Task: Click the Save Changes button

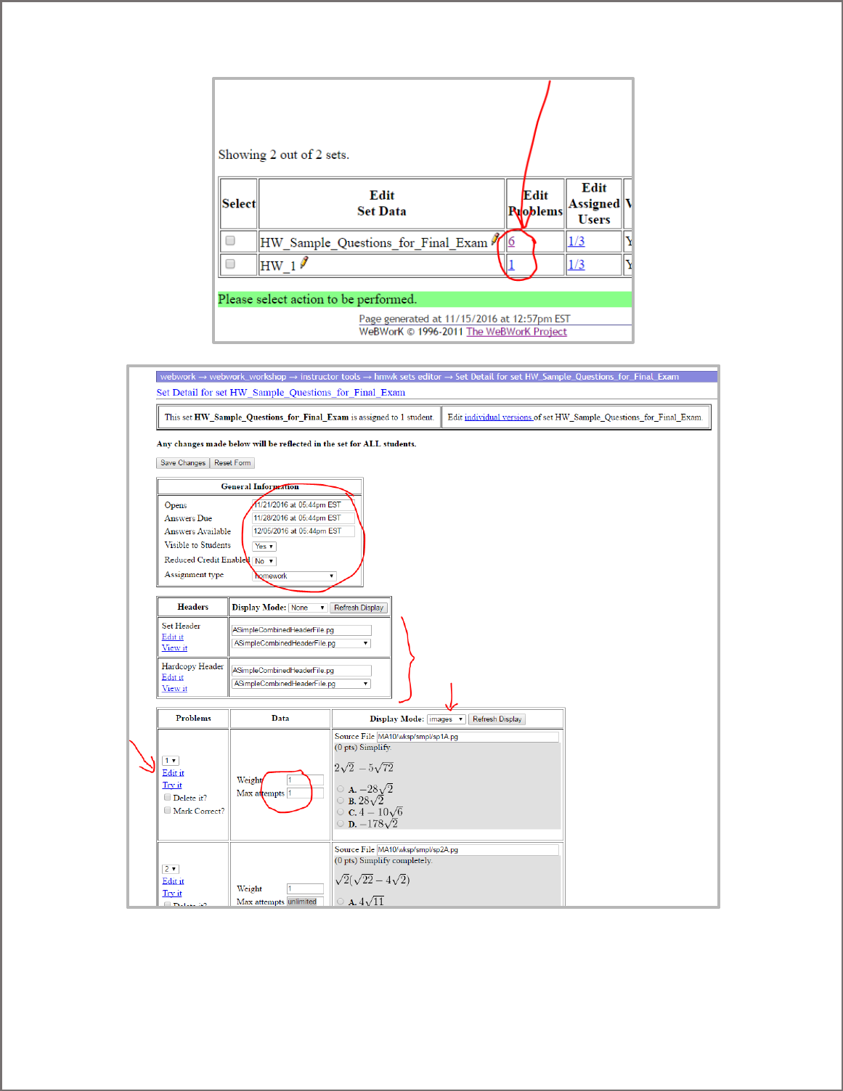Action: pos(183,462)
